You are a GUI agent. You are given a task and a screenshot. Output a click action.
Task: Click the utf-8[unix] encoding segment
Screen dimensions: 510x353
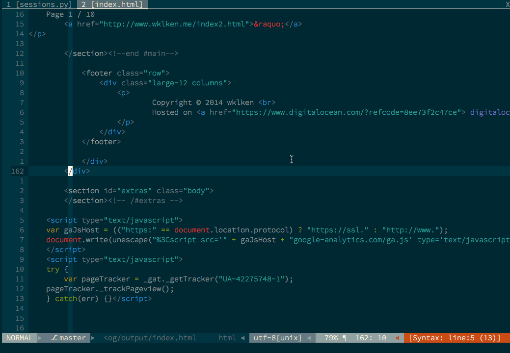pyautogui.click(x=277, y=338)
